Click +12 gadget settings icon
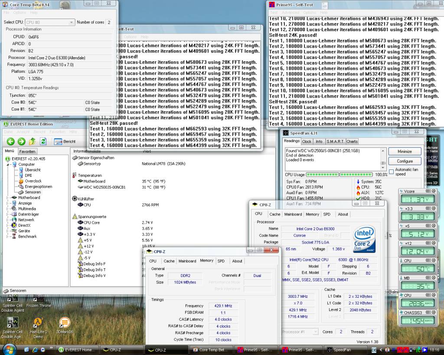 (428, 243)
